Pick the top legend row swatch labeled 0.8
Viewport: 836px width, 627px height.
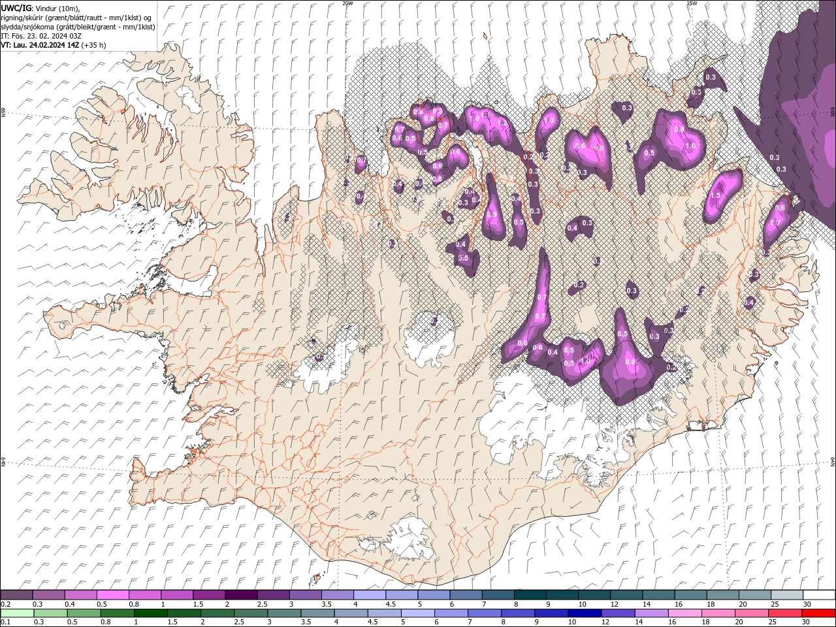pyautogui.click(x=144, y=595)
